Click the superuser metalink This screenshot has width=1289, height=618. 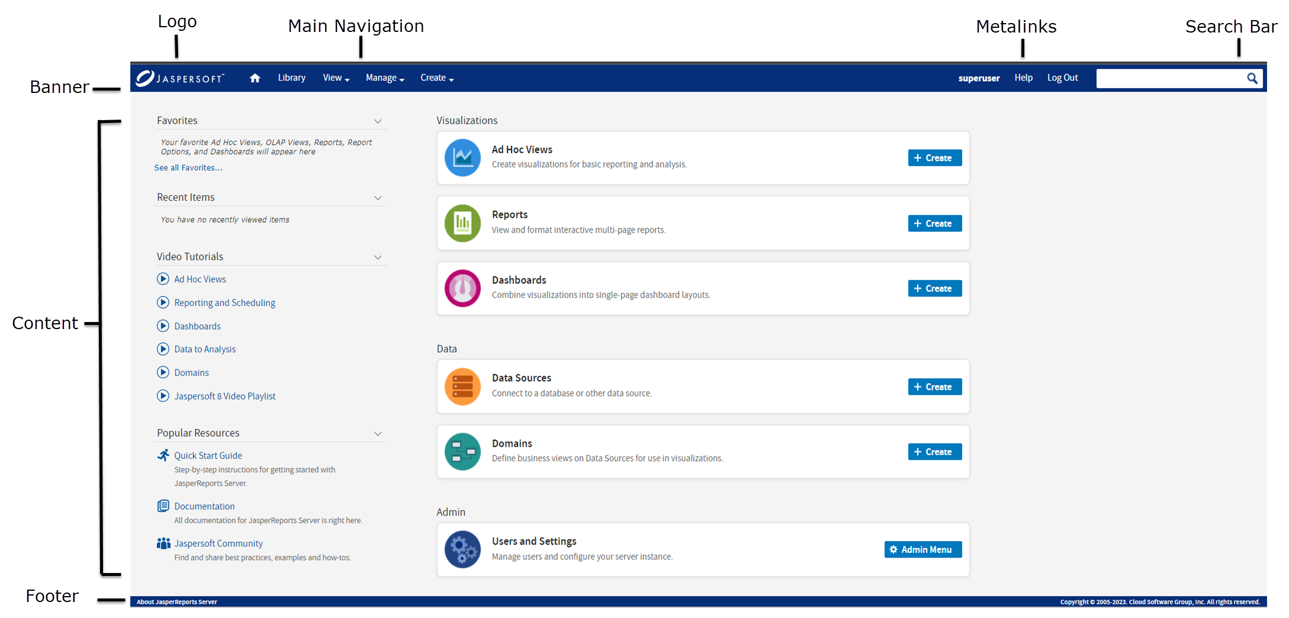click(979, 78)
